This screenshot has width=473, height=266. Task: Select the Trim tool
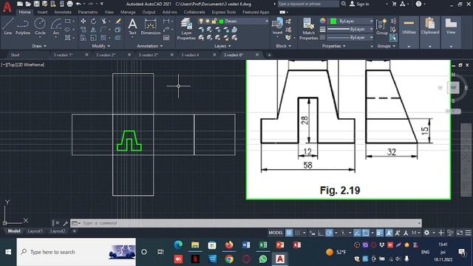pos(103,21)
